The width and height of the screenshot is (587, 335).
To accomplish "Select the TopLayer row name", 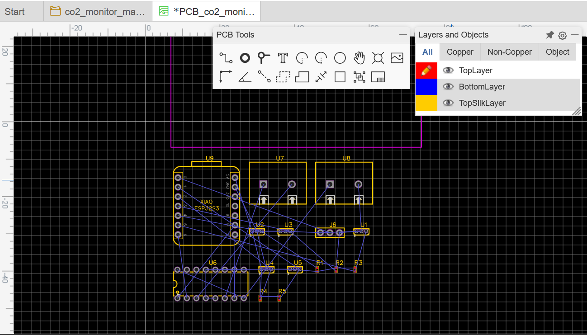I will tap(475, 70).
